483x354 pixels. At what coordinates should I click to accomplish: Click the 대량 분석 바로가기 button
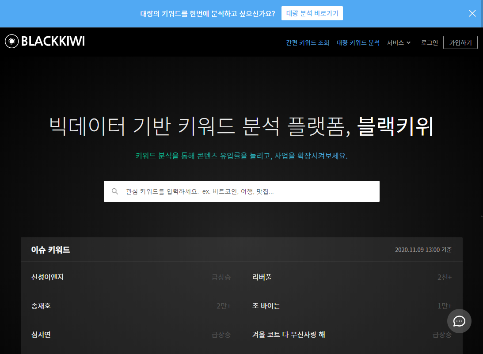click(312, 13)
